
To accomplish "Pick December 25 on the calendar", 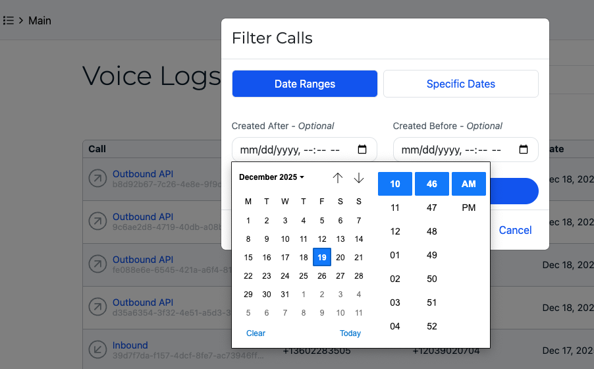I will coord(304,276).
